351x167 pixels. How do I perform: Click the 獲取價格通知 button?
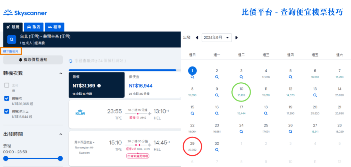(33, 60)
